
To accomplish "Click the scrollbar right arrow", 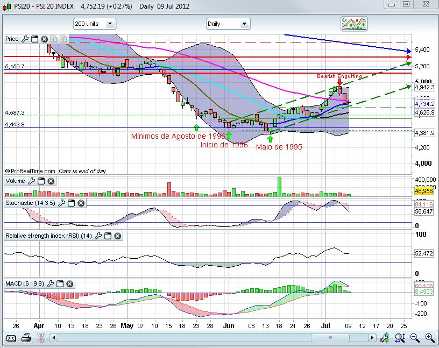I will [371, 338].
